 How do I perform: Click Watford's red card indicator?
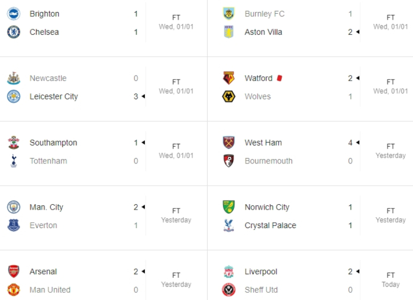[280, 78]
